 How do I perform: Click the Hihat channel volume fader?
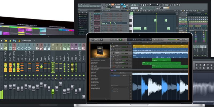[53, 92]
